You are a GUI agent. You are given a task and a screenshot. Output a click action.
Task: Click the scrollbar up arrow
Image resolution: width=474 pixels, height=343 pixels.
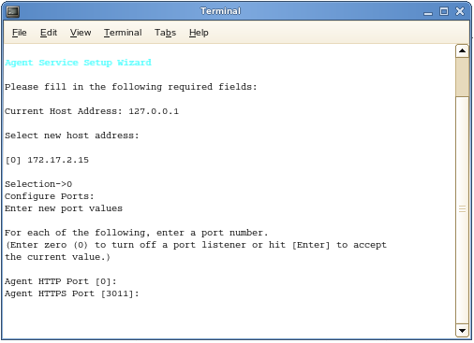[462, 51]
